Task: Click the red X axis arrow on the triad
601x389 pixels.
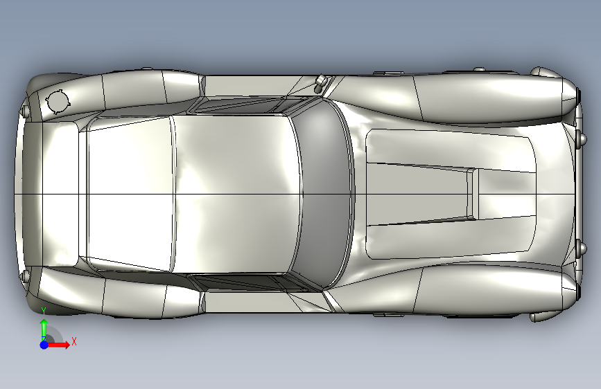Action: (x=60, y=345)
